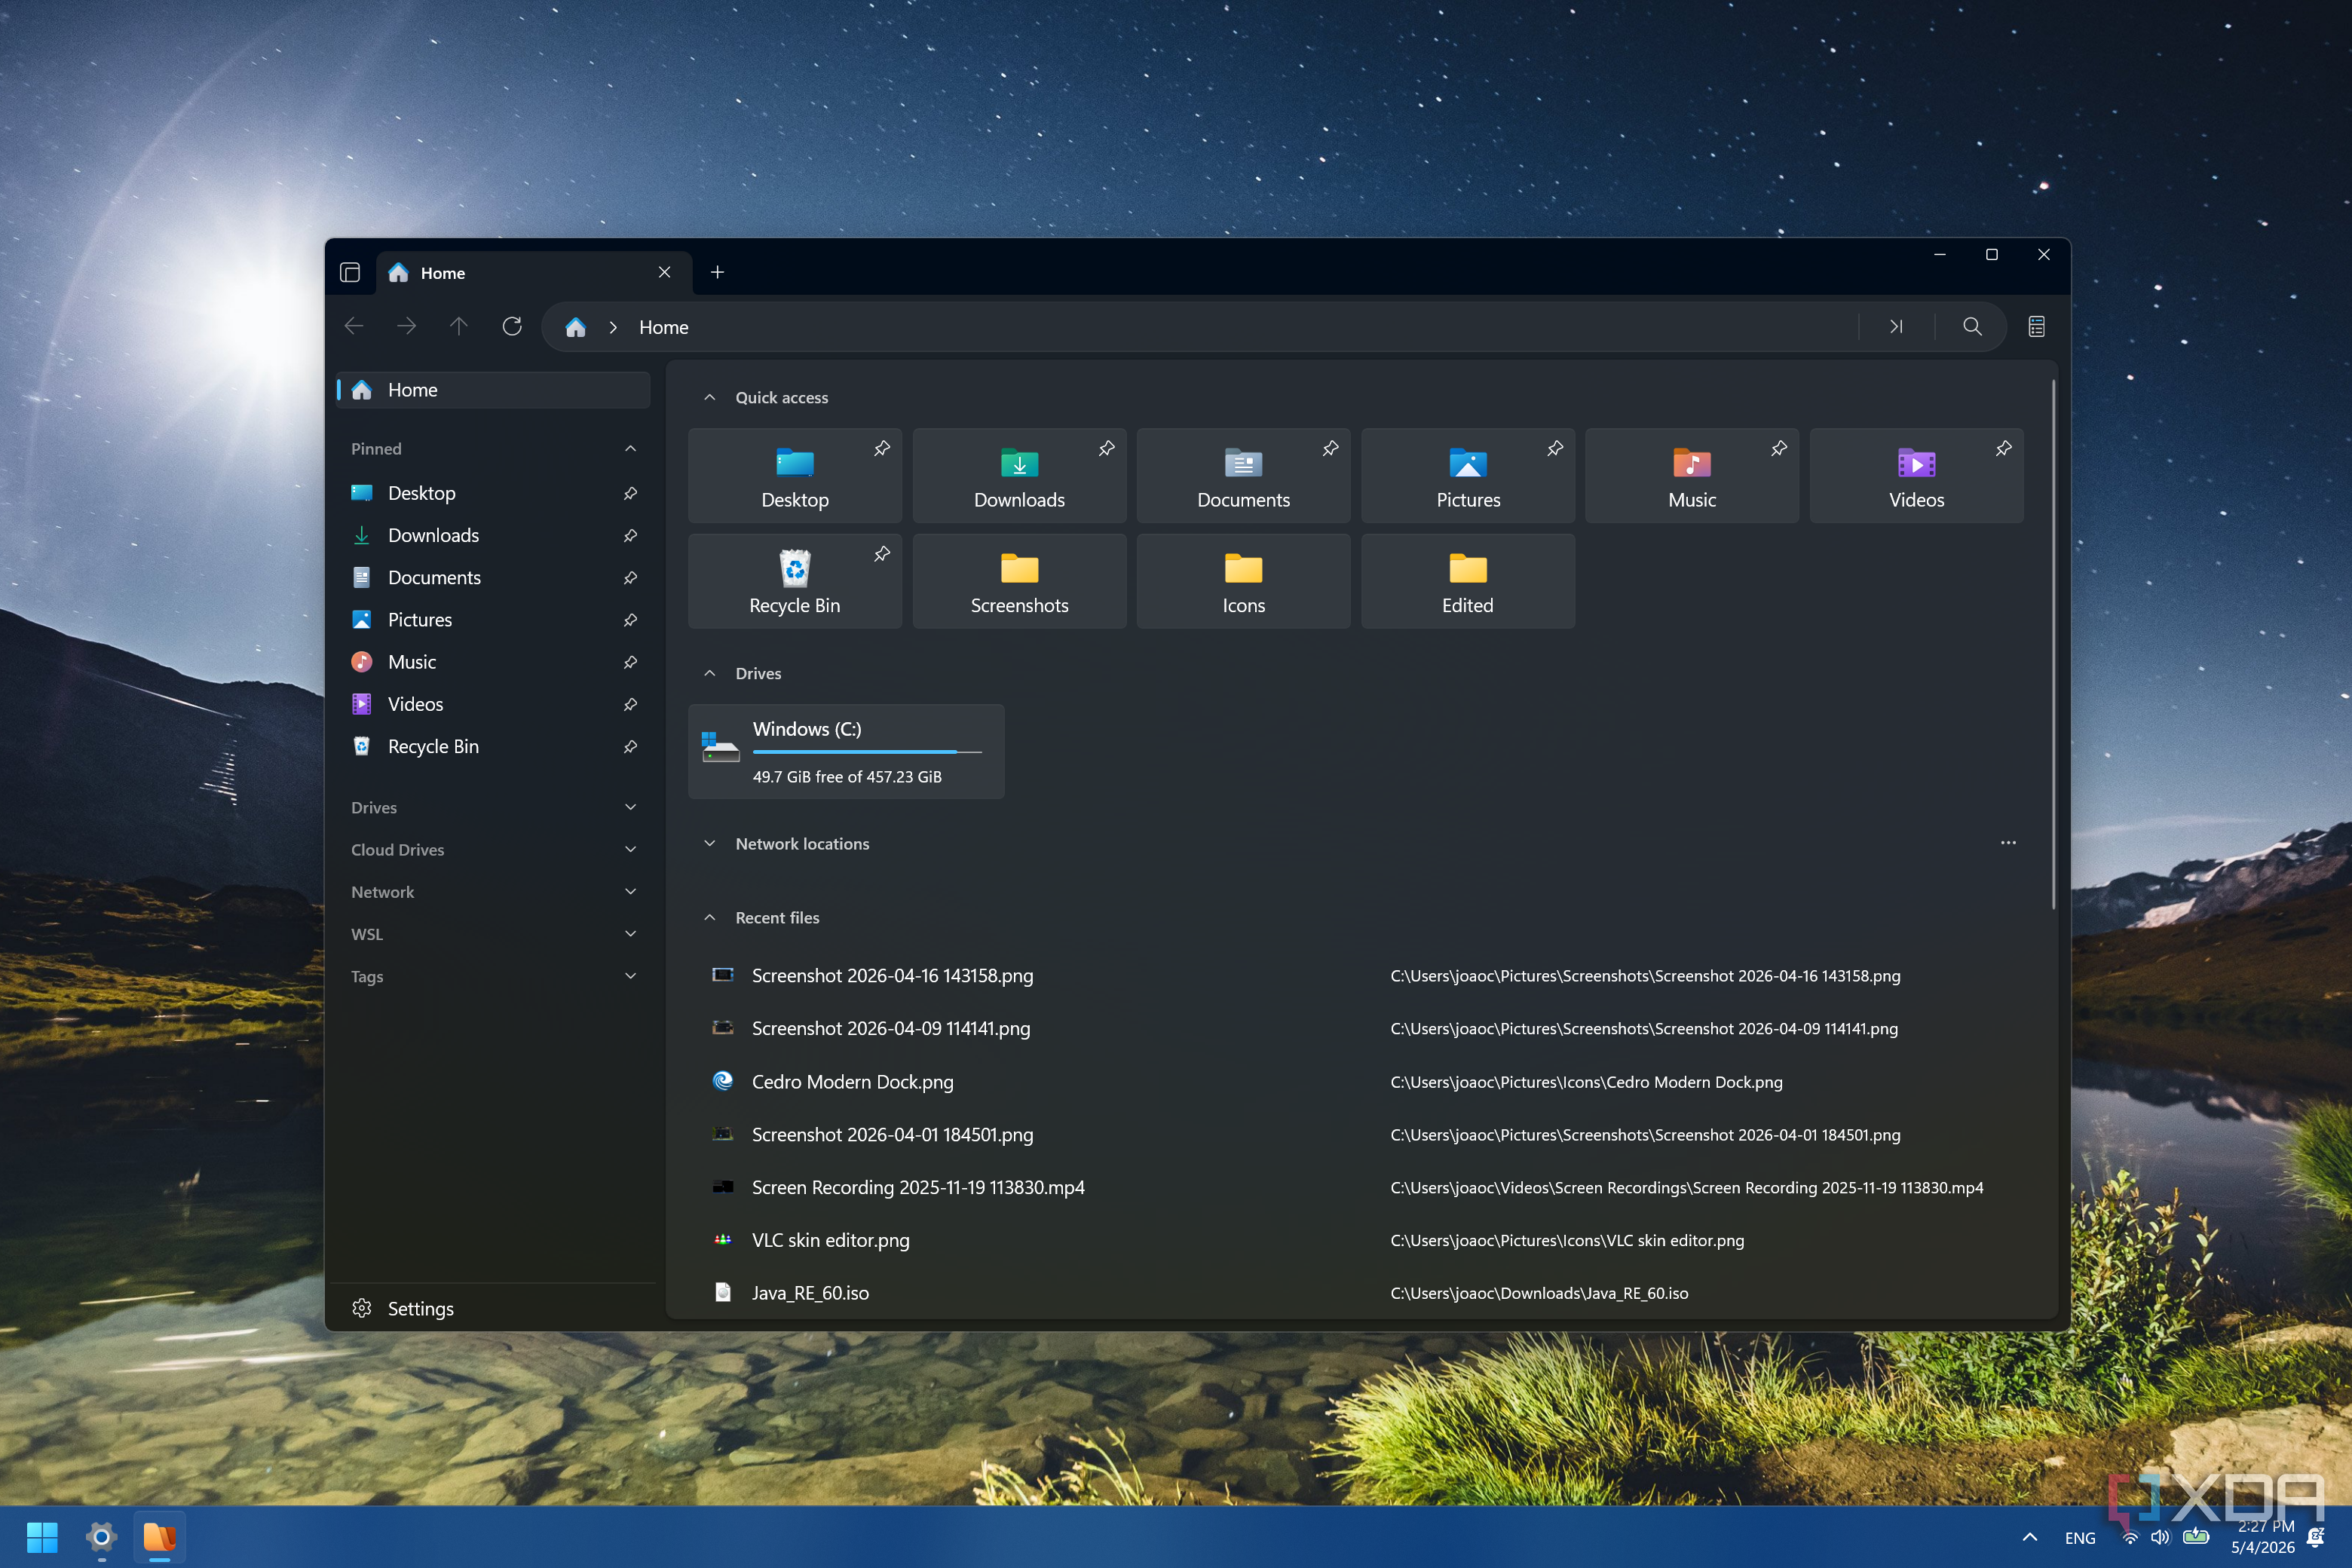Image resolution: width=2352 pixels, height=1568 pixels.
Task: Open the Recycle Bin quick access tile
Action: coord(795,581)
